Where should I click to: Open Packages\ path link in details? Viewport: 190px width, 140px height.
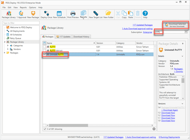click(178, 69)
